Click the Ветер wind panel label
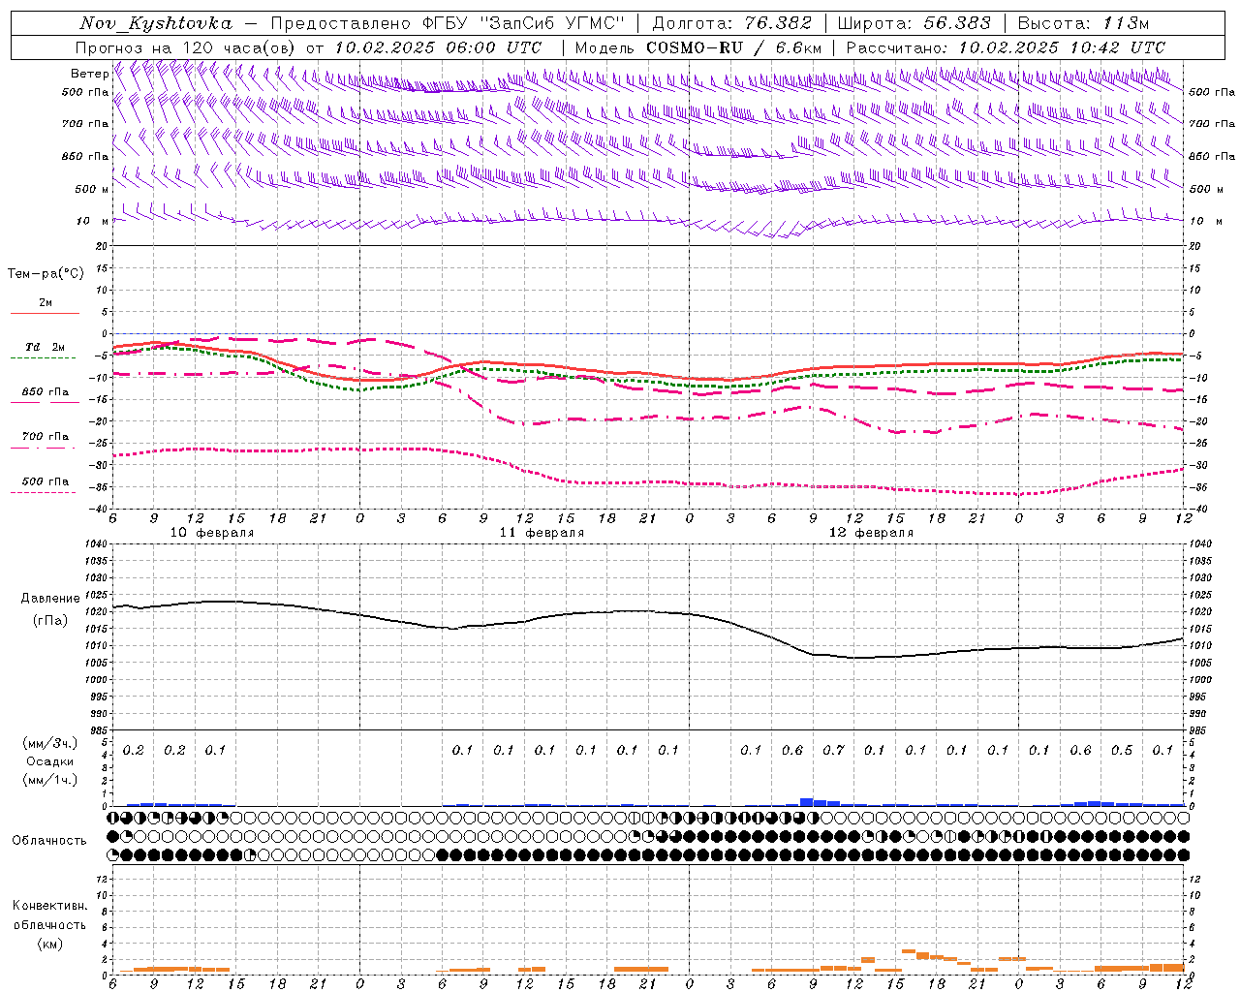The image size is (1240, 992). (90, 74)
